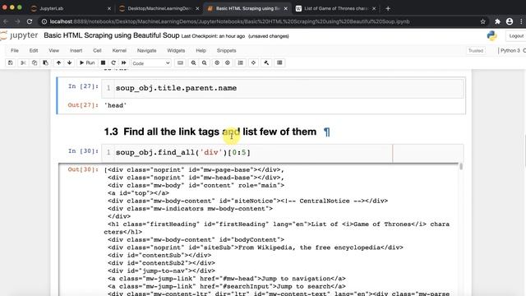Viewport: 526px width, 296px height.
Task: Restart the kernel with the circular arrow
Action: point(113,62)
